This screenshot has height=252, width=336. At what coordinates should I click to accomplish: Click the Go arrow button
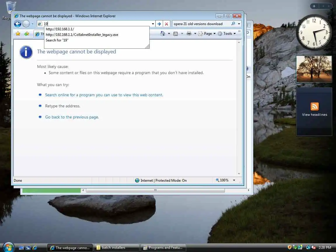point(159,24)
